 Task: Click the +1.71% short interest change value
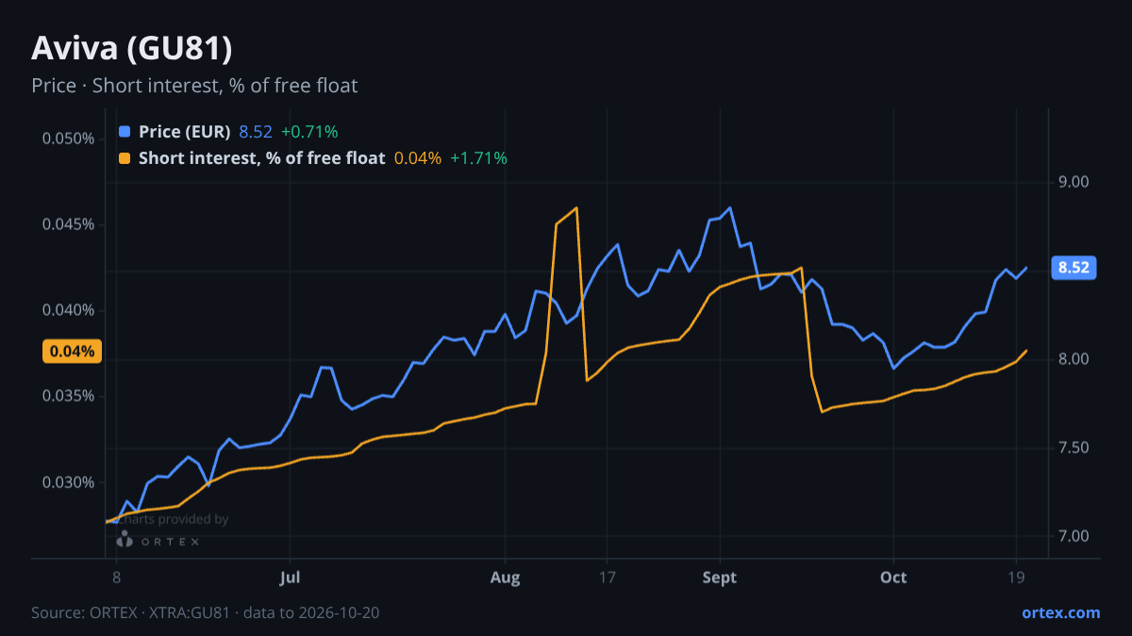point(478,158)
